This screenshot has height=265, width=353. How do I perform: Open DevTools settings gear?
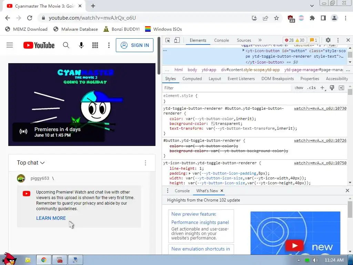(x=328, y=40)
